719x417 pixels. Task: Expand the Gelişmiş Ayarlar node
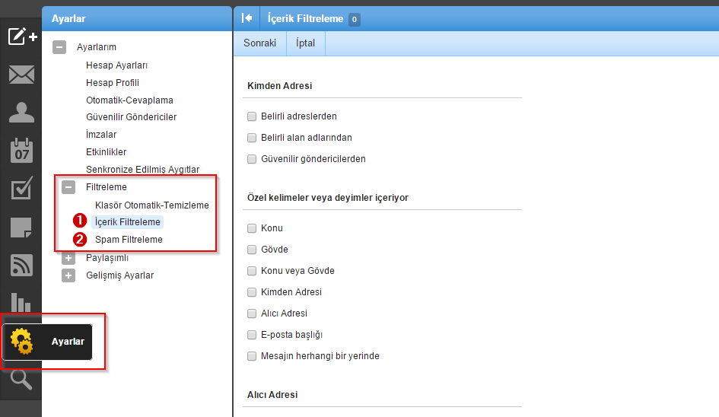pos(68,275)
